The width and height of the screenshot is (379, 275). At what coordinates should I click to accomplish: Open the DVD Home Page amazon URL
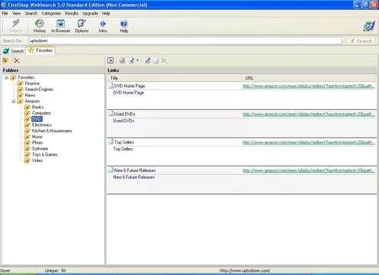(x=309, y=86)
